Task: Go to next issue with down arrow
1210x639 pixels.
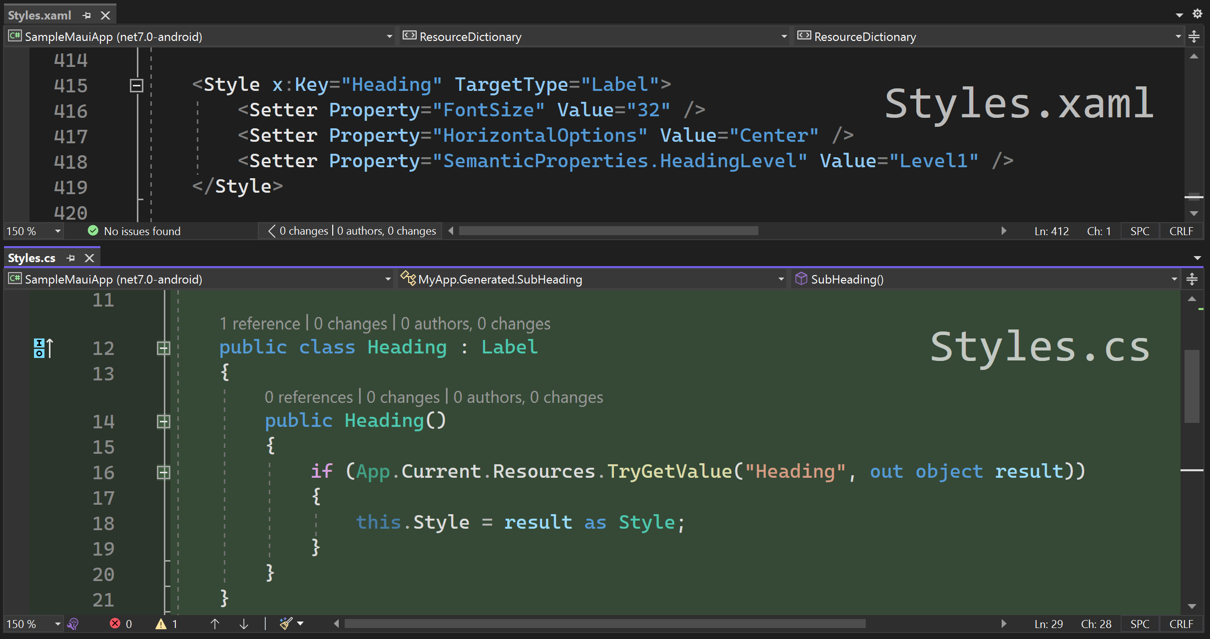Action: pos(244,624)
